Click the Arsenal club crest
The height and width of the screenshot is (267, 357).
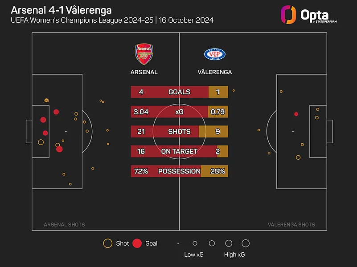coord(144,54)
